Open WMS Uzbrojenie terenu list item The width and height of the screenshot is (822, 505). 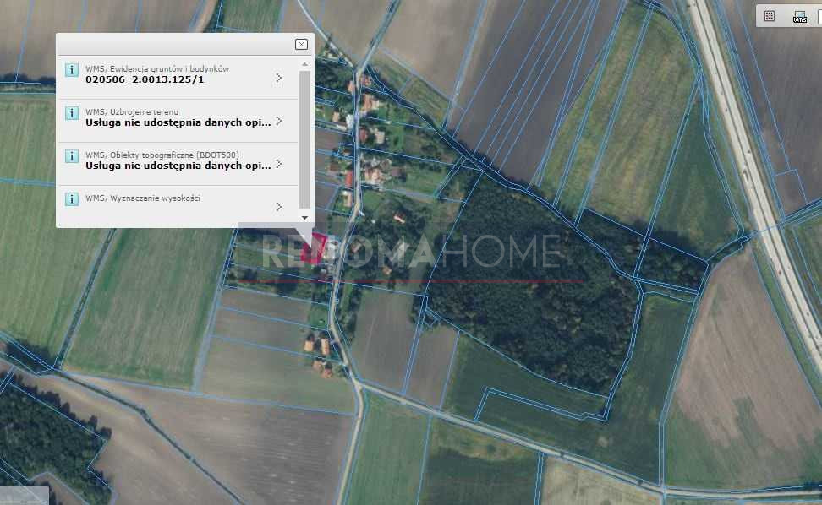178,121
